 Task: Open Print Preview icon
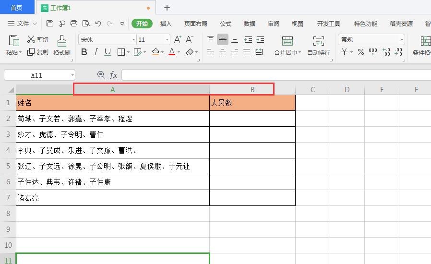(x=86, y=24)
